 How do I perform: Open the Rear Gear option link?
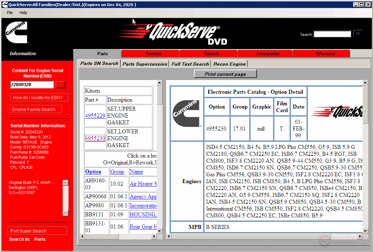coord(143,227)
